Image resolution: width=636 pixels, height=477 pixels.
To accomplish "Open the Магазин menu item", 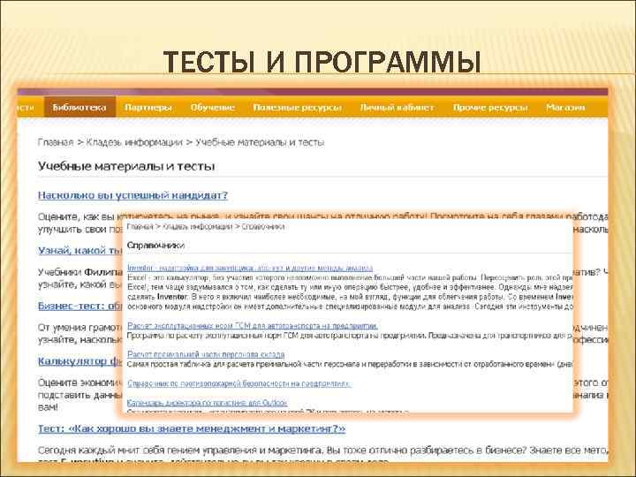I will [565, 108].
